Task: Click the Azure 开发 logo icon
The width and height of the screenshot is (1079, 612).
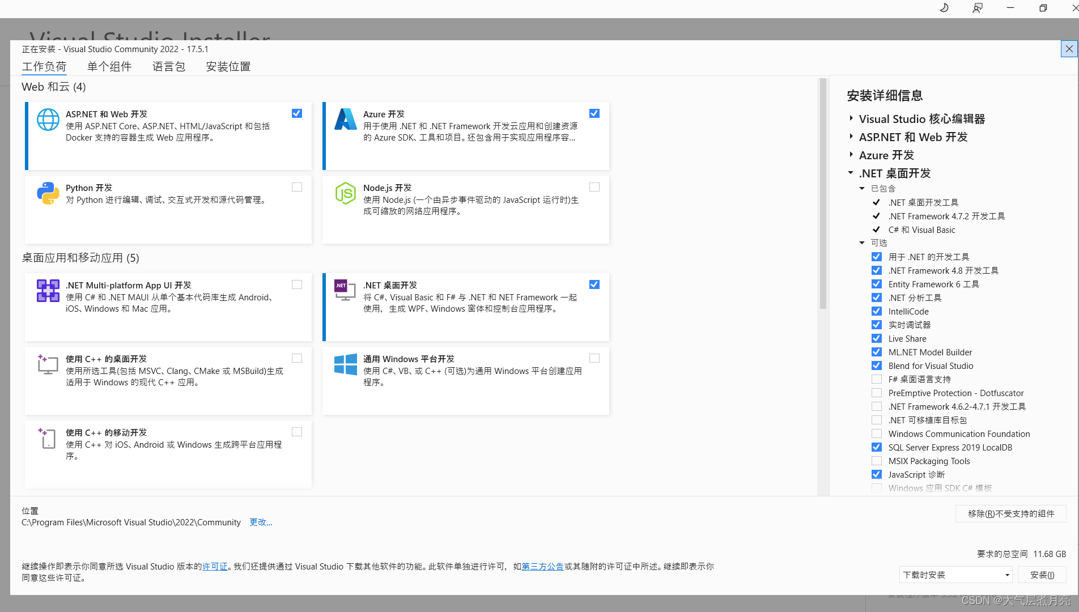Action: [x=345, y=119]
